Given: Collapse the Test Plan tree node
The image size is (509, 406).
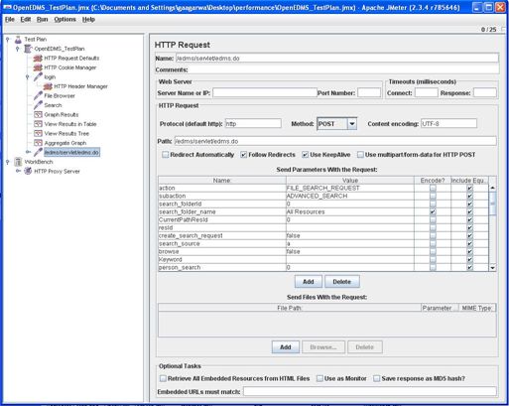Looking at the screenshot, I should (x=8, y=40).
